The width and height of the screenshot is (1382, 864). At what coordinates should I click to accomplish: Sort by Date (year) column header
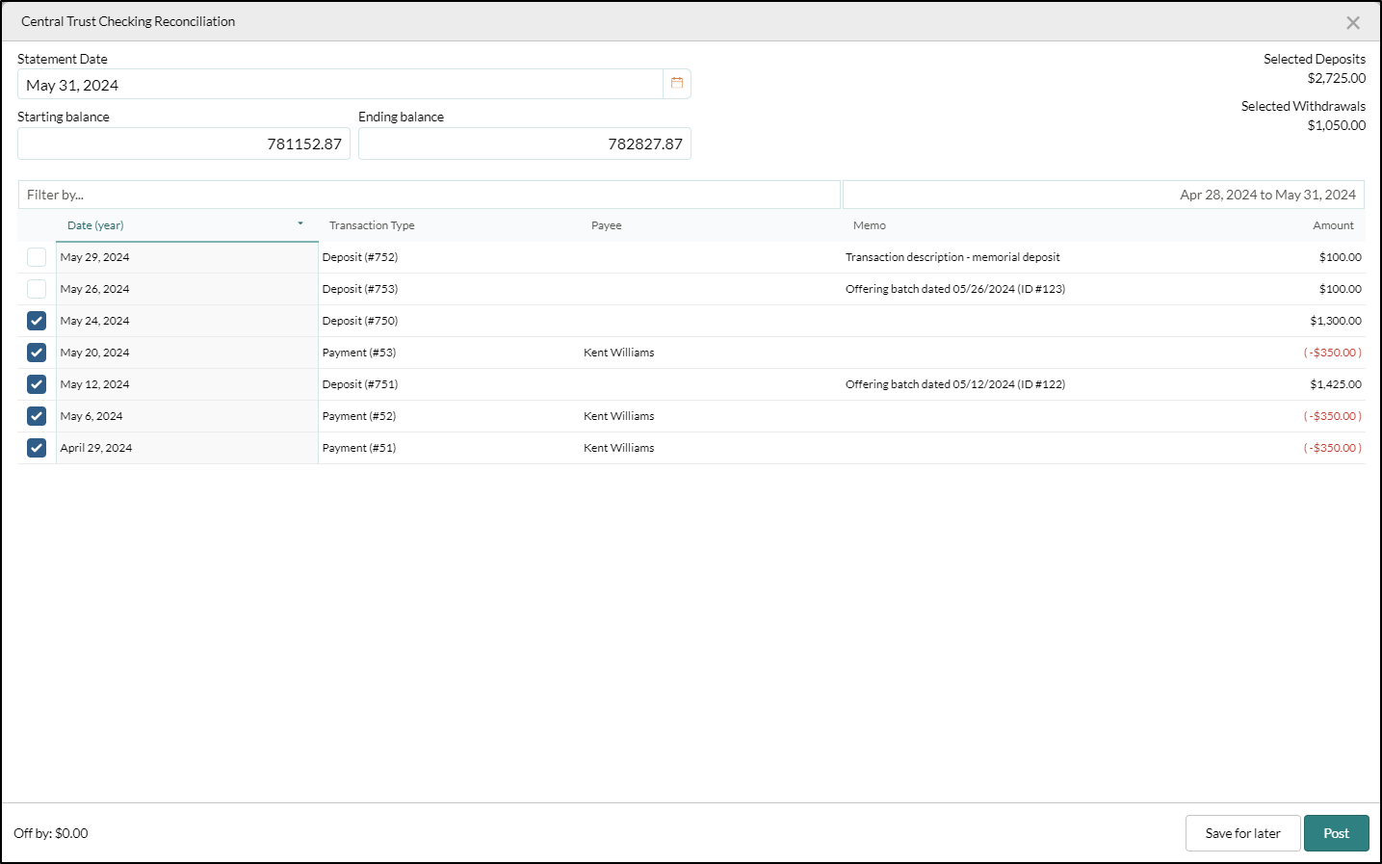pos(95,225)
